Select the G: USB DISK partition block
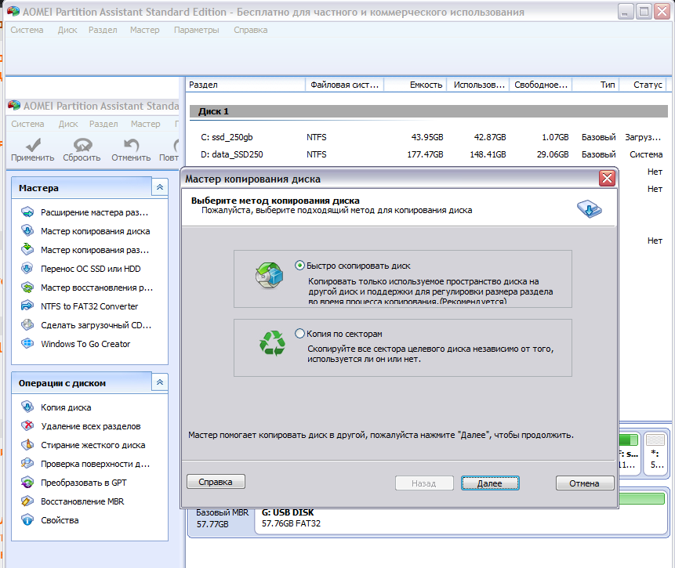Viewport: 675px width, 568px height. [x=461, y=518]
